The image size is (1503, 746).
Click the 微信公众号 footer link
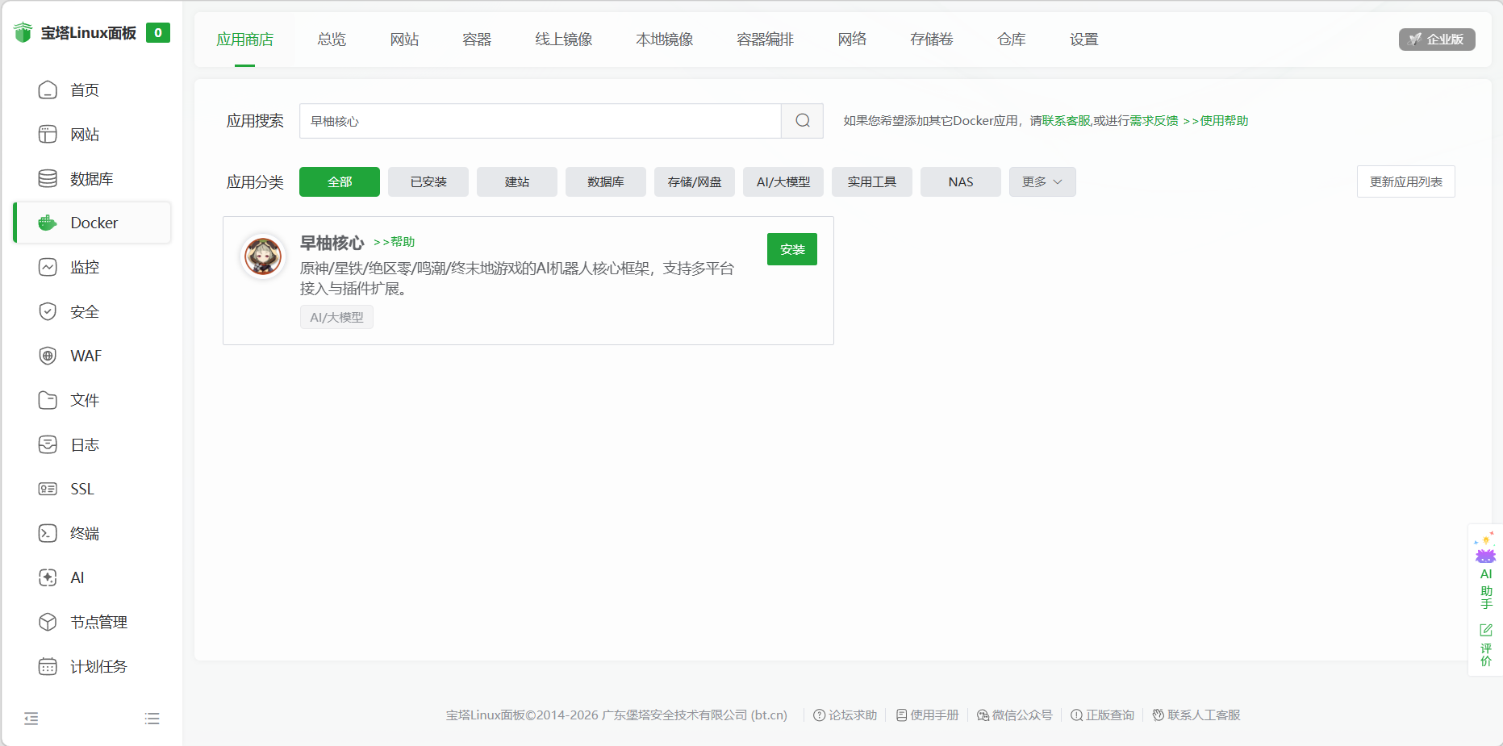[x=1015, y=715]
